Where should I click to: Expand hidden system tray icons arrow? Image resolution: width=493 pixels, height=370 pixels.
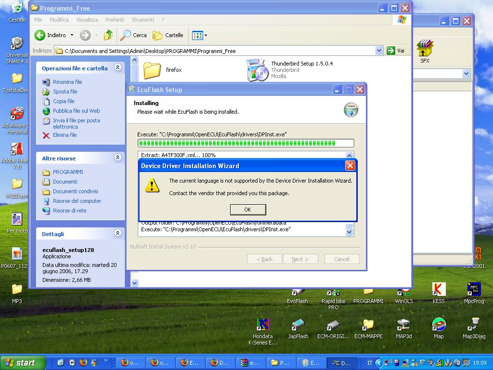[379, 363]
